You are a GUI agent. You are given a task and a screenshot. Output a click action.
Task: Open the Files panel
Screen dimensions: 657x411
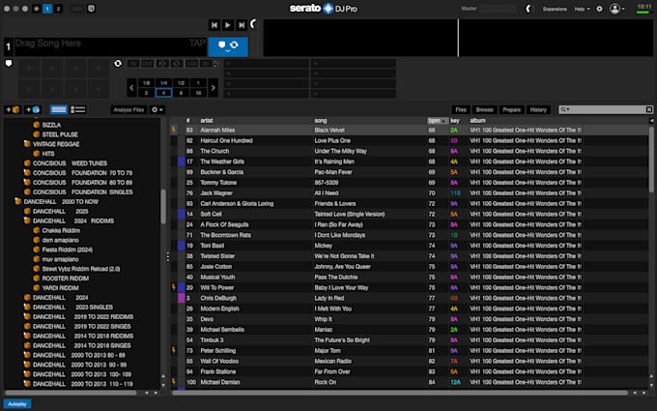tap(461, 110)
